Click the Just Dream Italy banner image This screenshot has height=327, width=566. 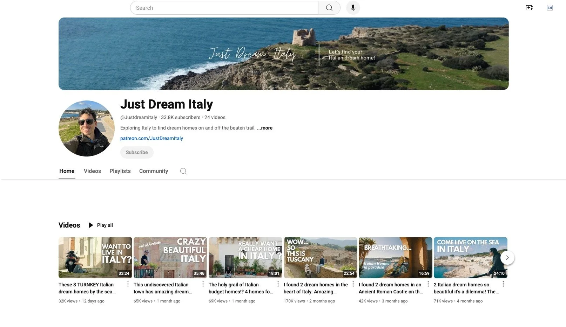pyautogui.click(x=283, y=54)
